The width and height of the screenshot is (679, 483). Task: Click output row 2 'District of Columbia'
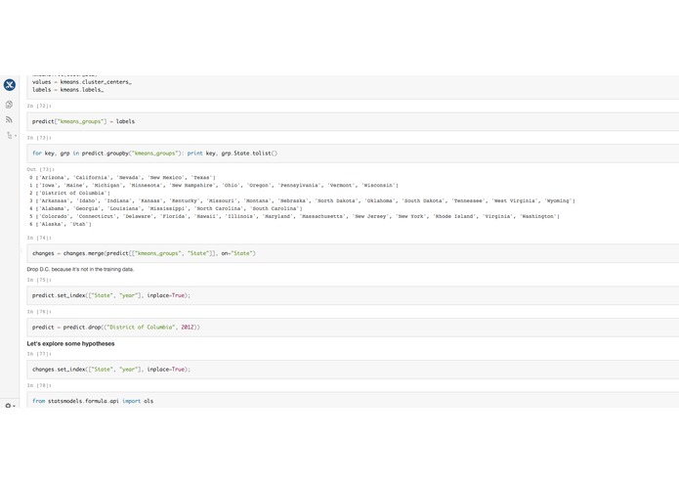(69, 194)
